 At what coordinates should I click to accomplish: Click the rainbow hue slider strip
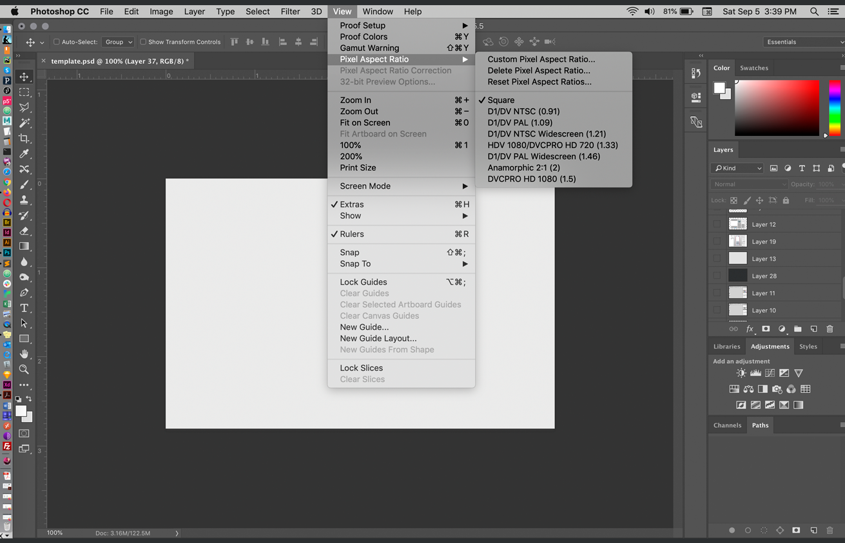835,108
